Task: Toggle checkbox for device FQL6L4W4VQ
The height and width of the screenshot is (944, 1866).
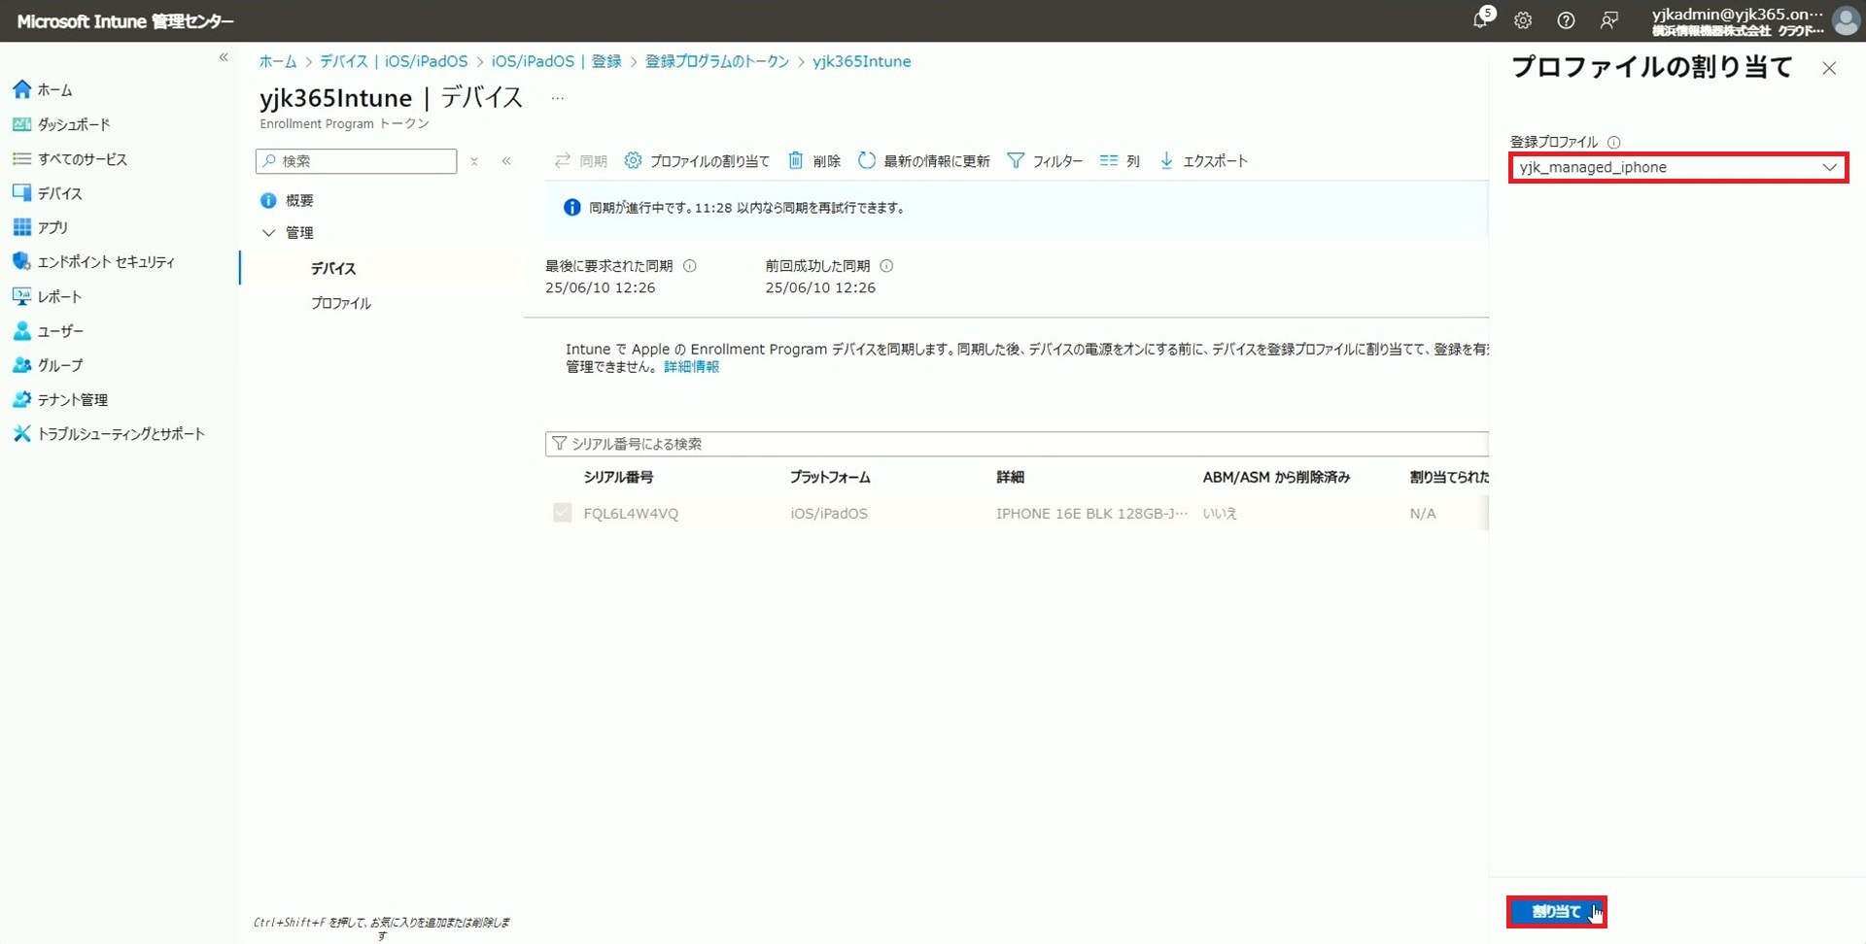Action: tap(562, 513)
